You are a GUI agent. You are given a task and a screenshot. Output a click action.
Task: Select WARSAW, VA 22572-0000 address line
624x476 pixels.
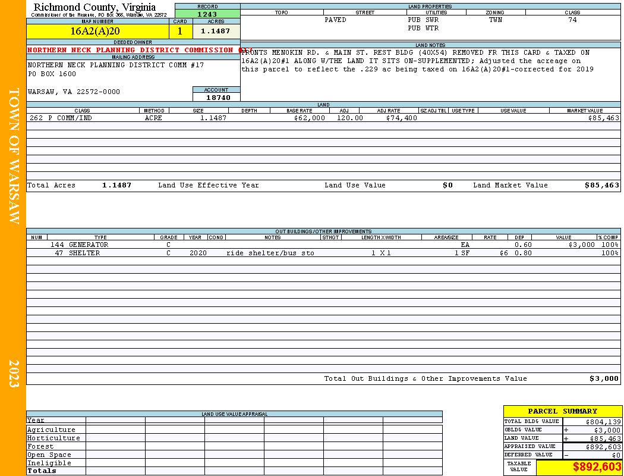click(74, 92)
